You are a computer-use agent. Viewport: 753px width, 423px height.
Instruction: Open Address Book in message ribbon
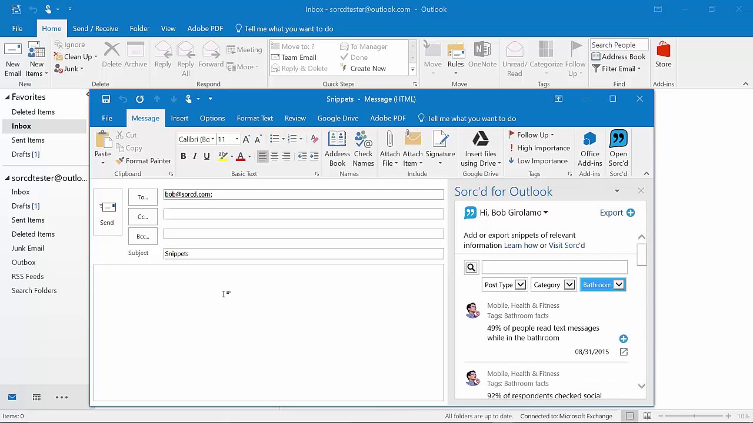pyautogui.click(x=337, y=149)
